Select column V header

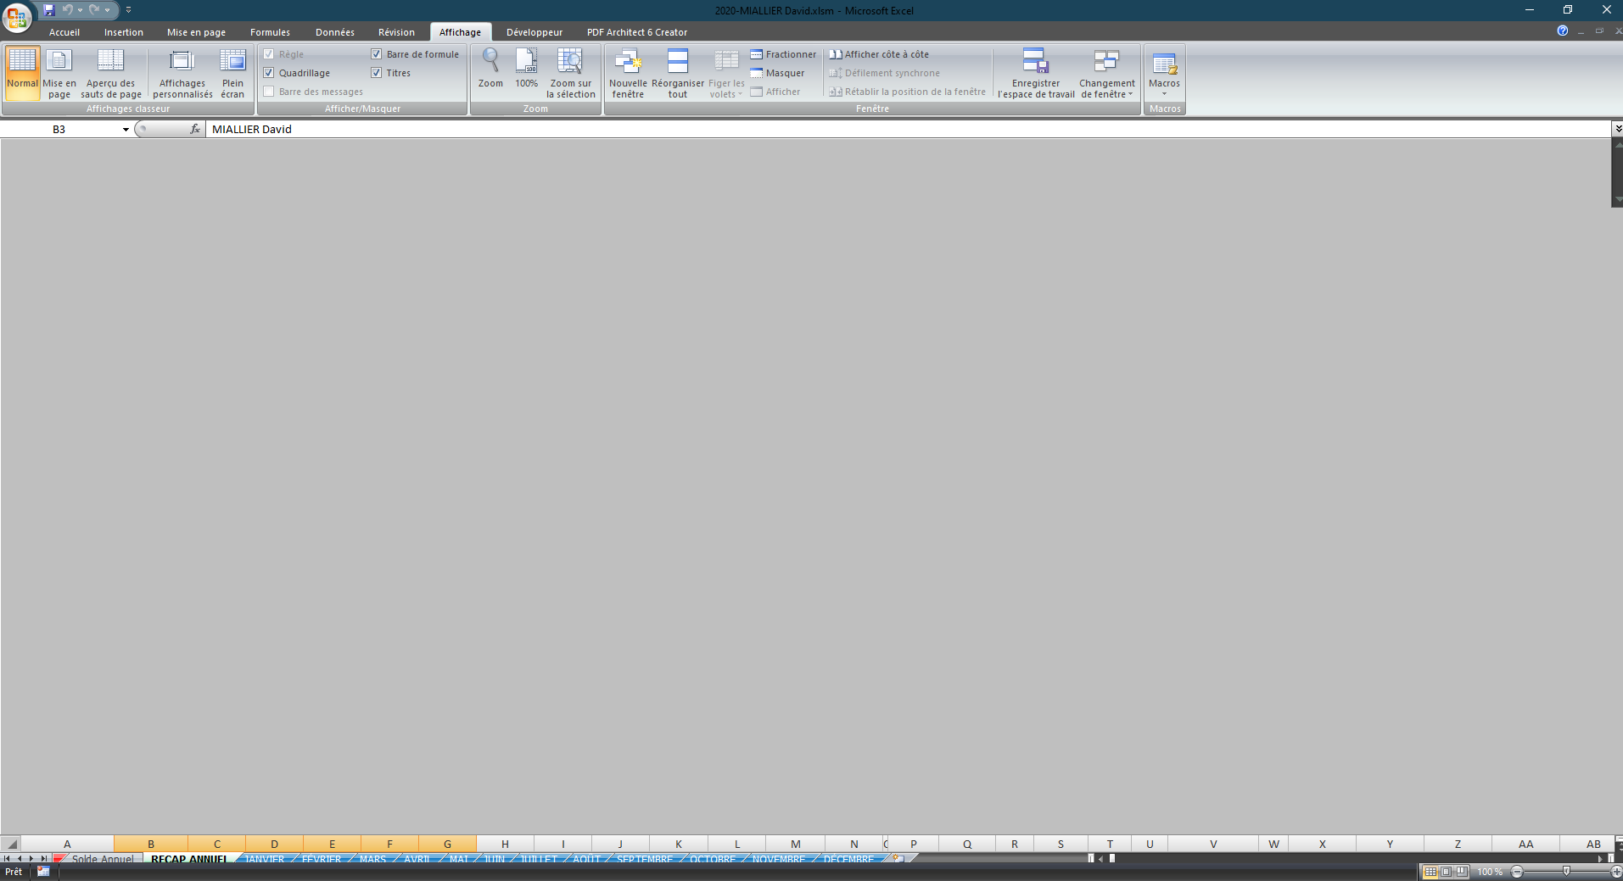click(1213, 844)
